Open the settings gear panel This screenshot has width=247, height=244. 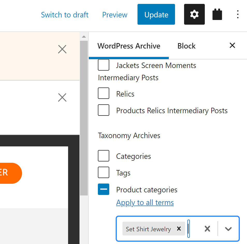coord(194,14)
